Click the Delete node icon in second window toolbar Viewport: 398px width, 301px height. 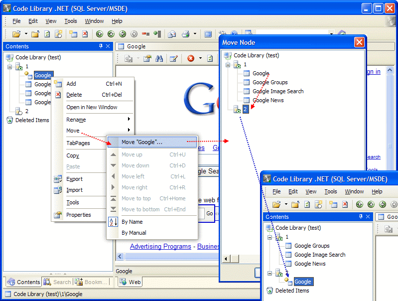[x=345, y=204]
